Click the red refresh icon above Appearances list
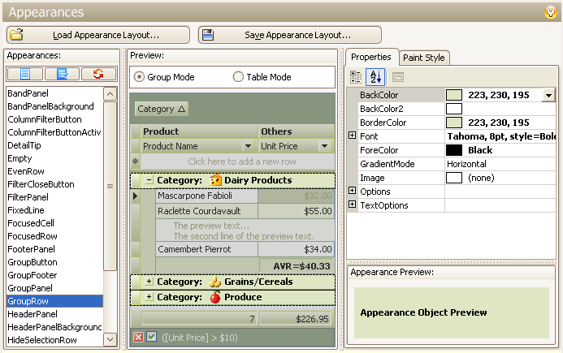This screenshot has width=563, height=353. coord(98,74)
